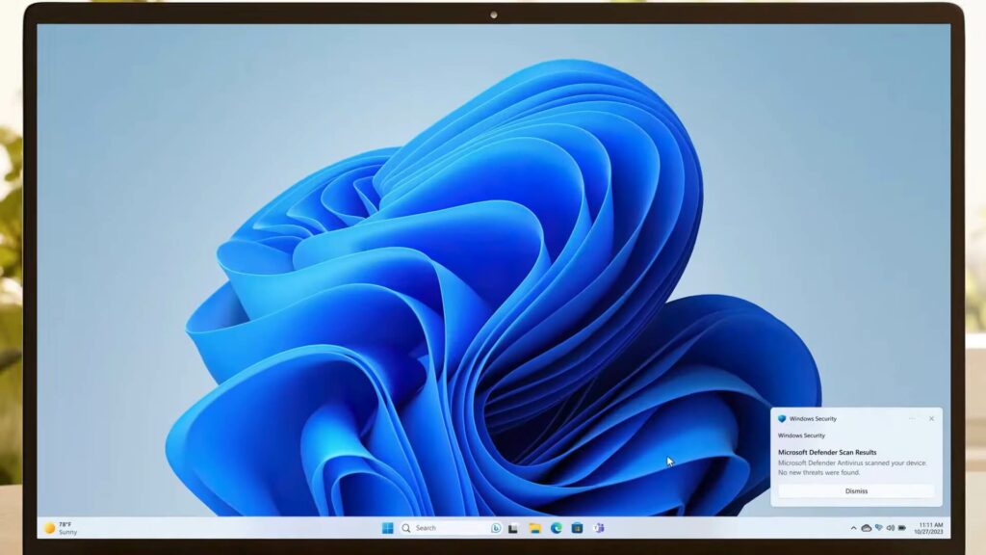Click the Windows Security shield in the notification
The image size is (986, 555).
pos(782,419)
